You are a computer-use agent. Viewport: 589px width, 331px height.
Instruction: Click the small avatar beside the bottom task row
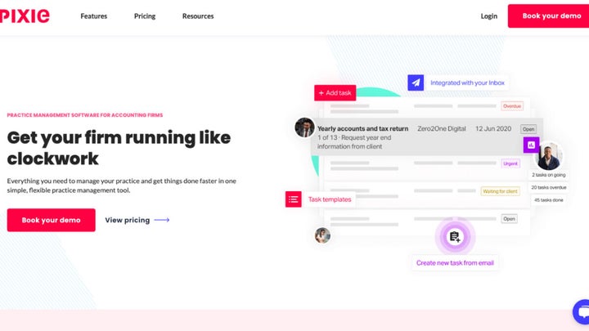coord(322,235)
